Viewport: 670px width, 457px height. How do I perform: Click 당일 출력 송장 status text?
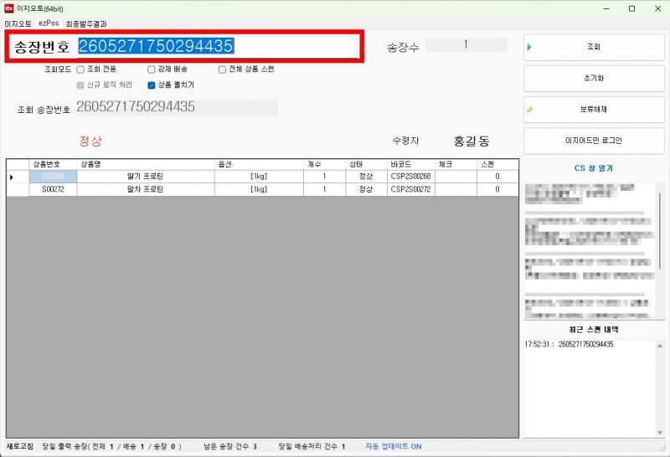click(x=111, y=446)
